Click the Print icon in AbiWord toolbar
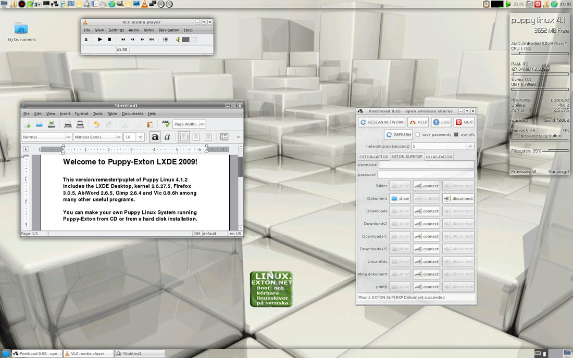 68,124
